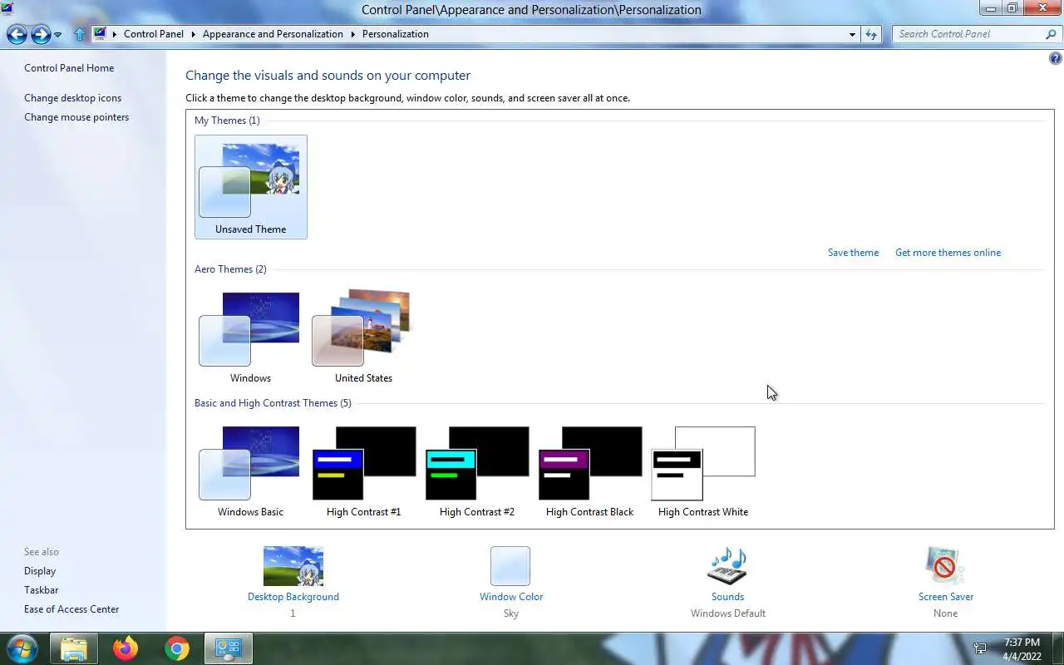Click the Window Color text link
The image size is (1064, 665).
point(511,597)
